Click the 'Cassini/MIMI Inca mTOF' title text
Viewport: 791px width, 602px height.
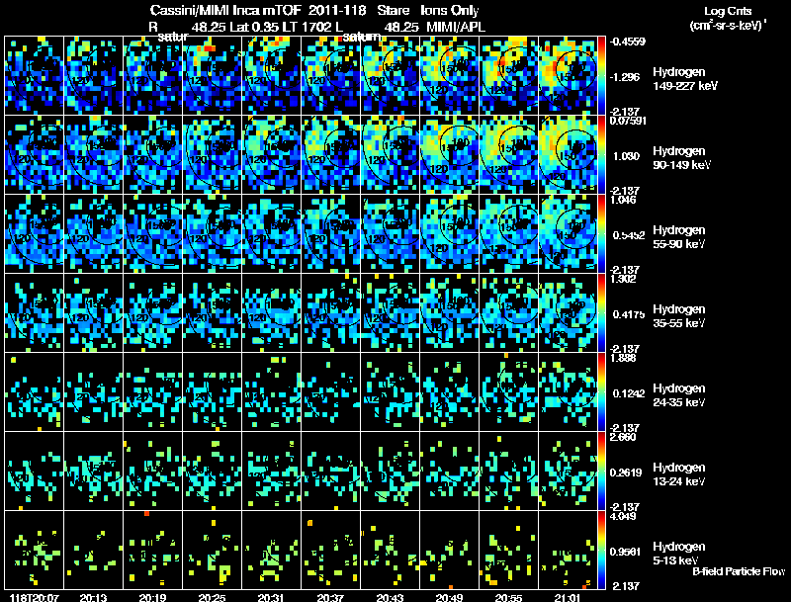click(225, 10)
